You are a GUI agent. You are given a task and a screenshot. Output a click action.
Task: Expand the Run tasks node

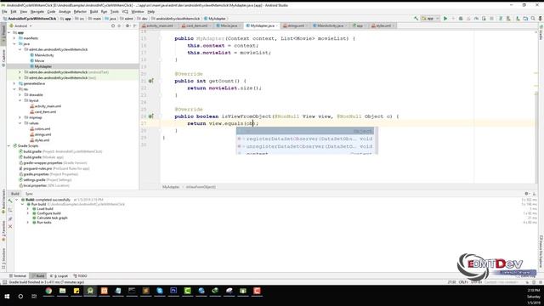click(28, 223)
